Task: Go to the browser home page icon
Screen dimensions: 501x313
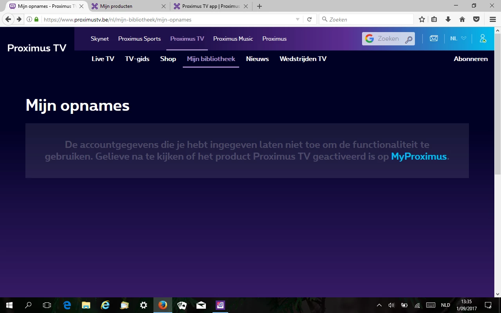Action: (x=462, y=19)
